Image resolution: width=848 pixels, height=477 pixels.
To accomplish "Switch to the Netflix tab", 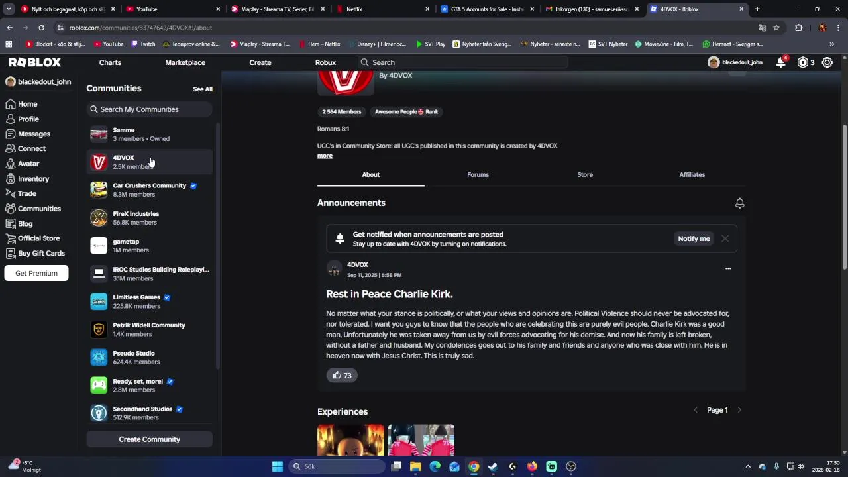I will point(382,9).
